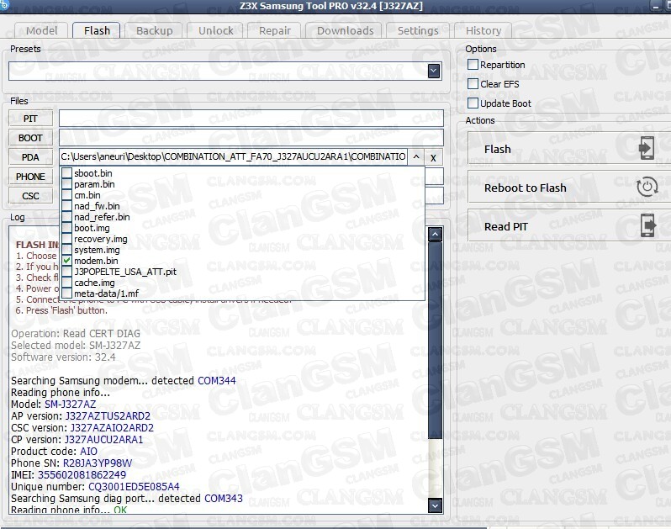This screenshot has width=671, height=529.
Task: Switch to the Downloads tab
Action: (x=345, y=31)
